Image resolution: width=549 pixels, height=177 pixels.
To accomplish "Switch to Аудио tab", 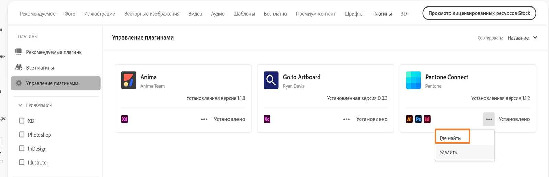I will click(x=218, y=14).
